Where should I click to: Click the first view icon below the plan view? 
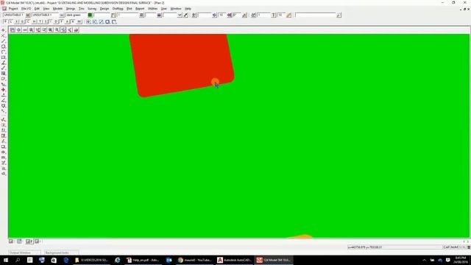click(x=11, y=241)
